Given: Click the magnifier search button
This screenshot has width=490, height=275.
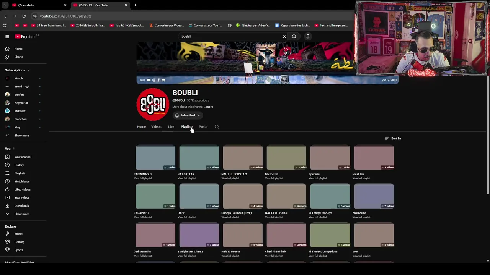Looking at the screenshot, I should (x=294, y=37).
